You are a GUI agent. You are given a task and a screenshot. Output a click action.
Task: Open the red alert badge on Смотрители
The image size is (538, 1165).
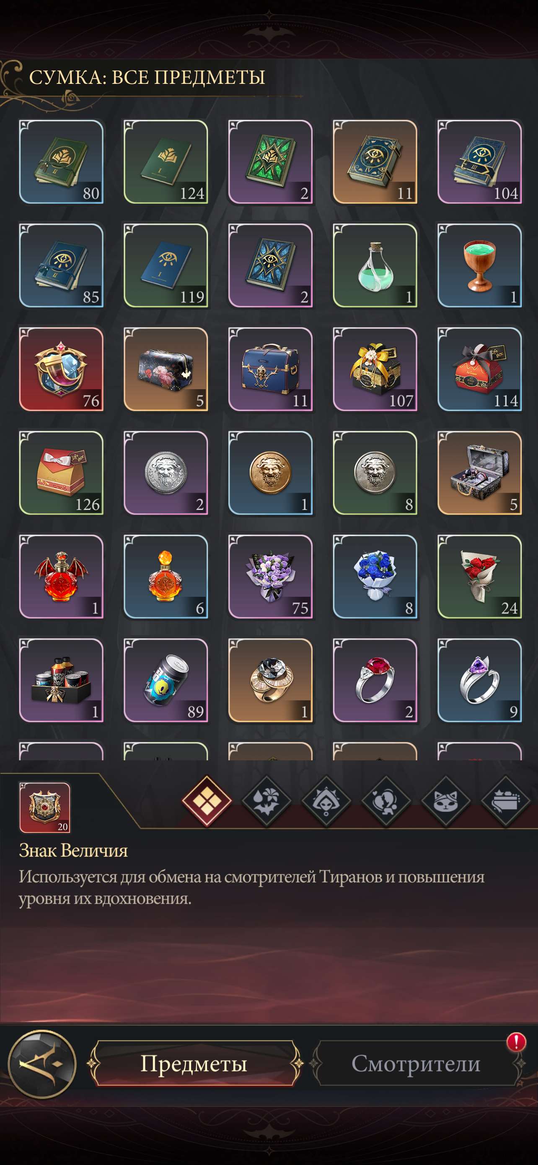516,1042
